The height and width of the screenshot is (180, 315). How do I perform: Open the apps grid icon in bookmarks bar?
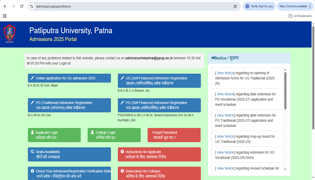click(x=4, y=16)
